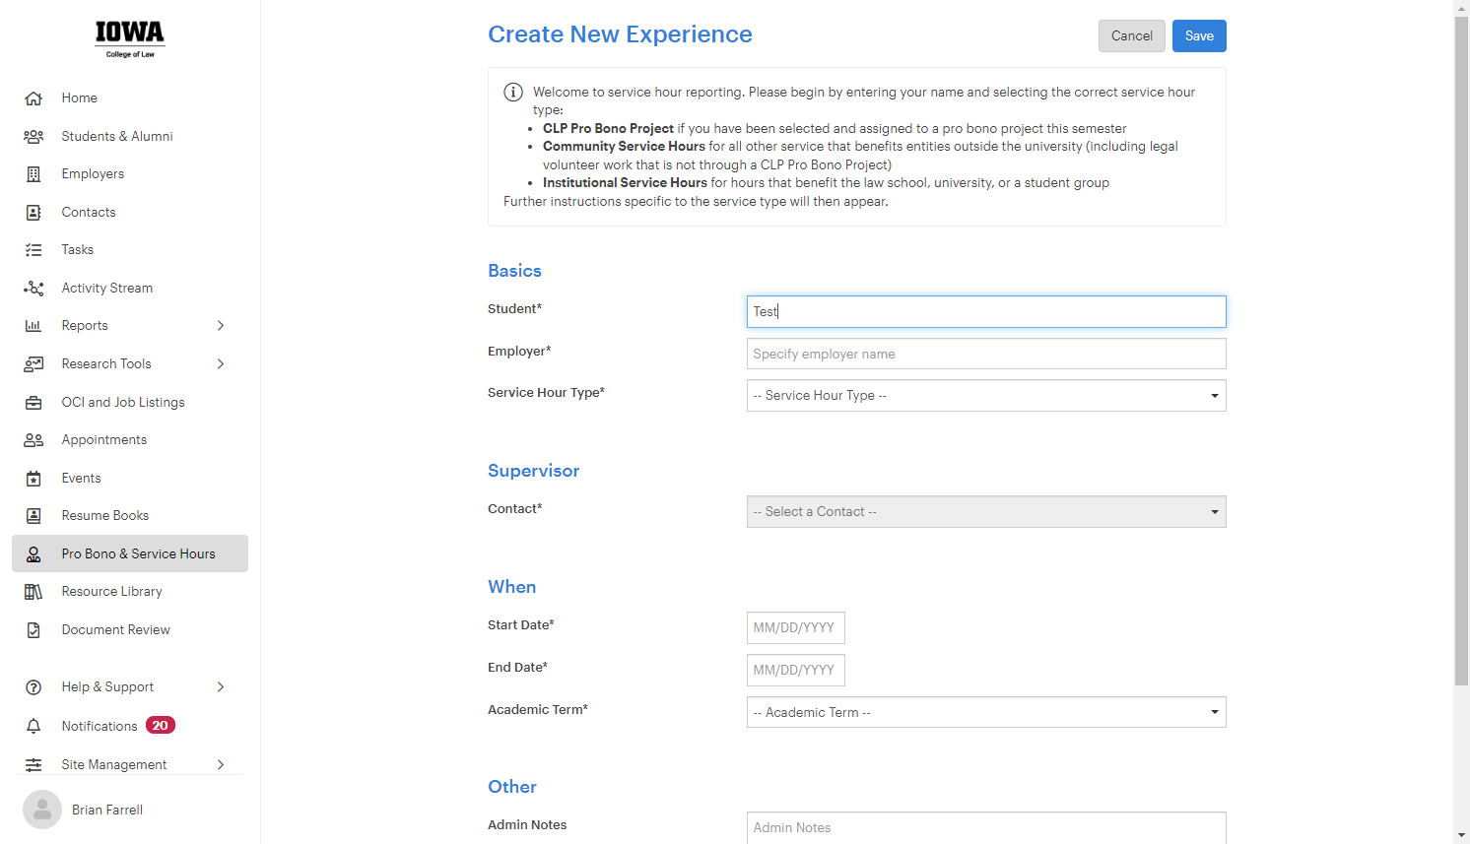Expand the Help & Support submenu chevron

point(221,687)
